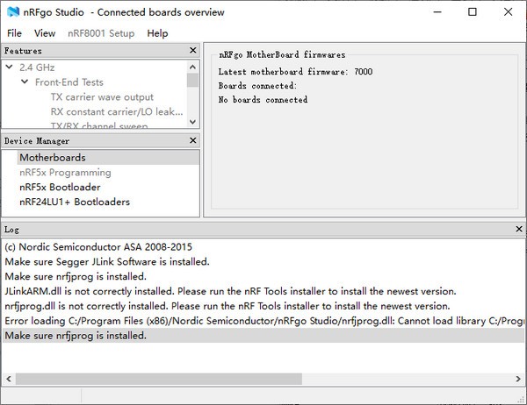Select nRF5x Bootloader entry
The height and width of the screenshot is (405, 527).
coord(60,188)
